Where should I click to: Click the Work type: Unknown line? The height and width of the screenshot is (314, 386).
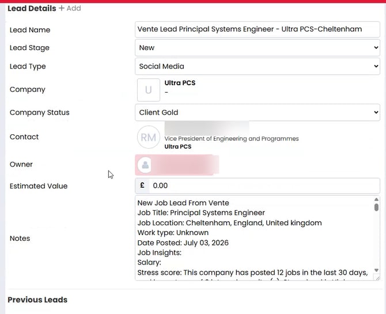[173, 233]
